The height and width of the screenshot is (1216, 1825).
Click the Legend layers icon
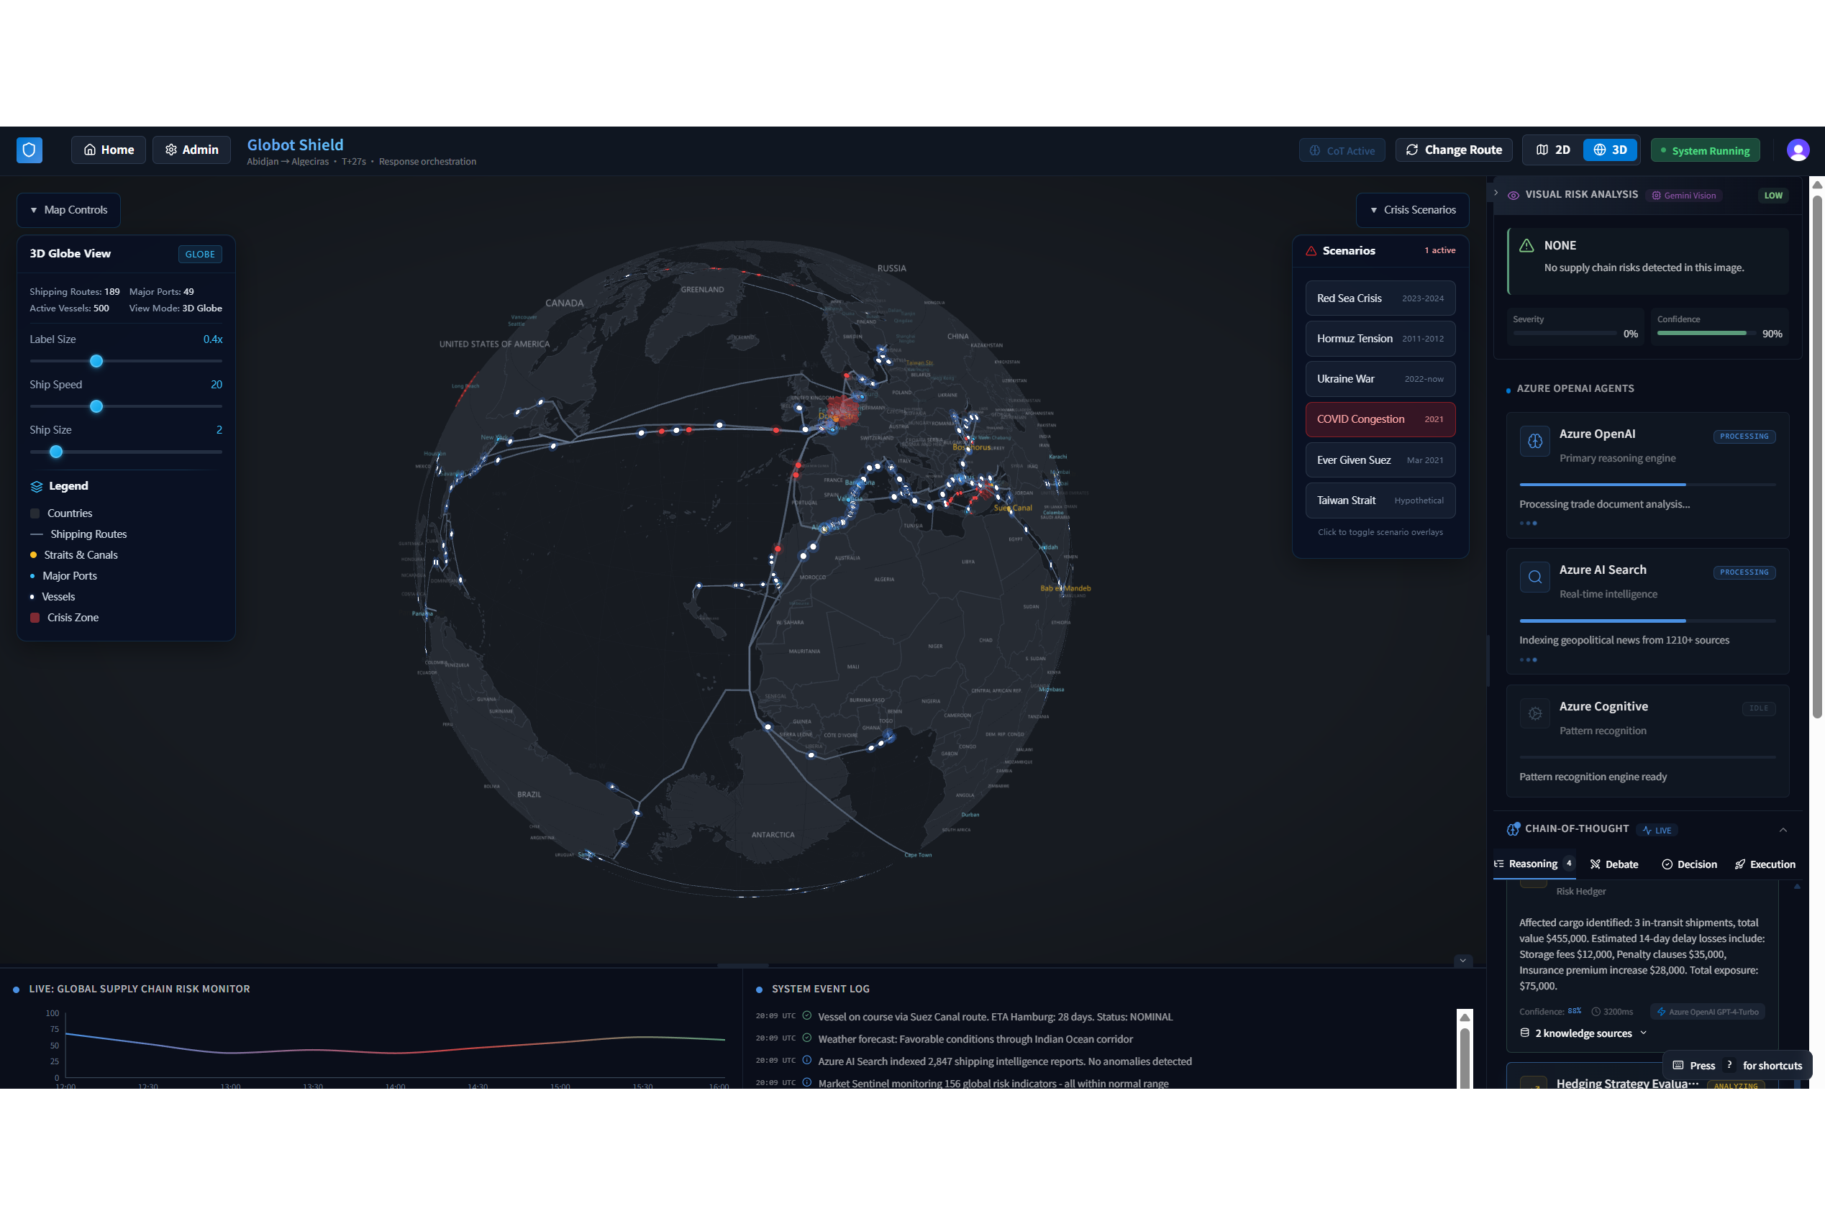pos(37,486)
